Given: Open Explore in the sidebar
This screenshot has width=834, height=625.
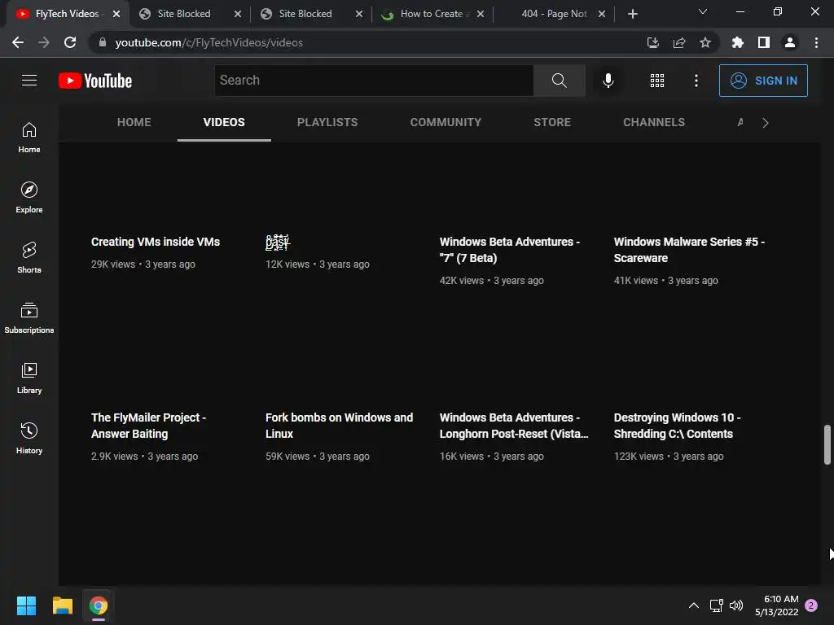Looking at the screenshot, I should (29, 198).
